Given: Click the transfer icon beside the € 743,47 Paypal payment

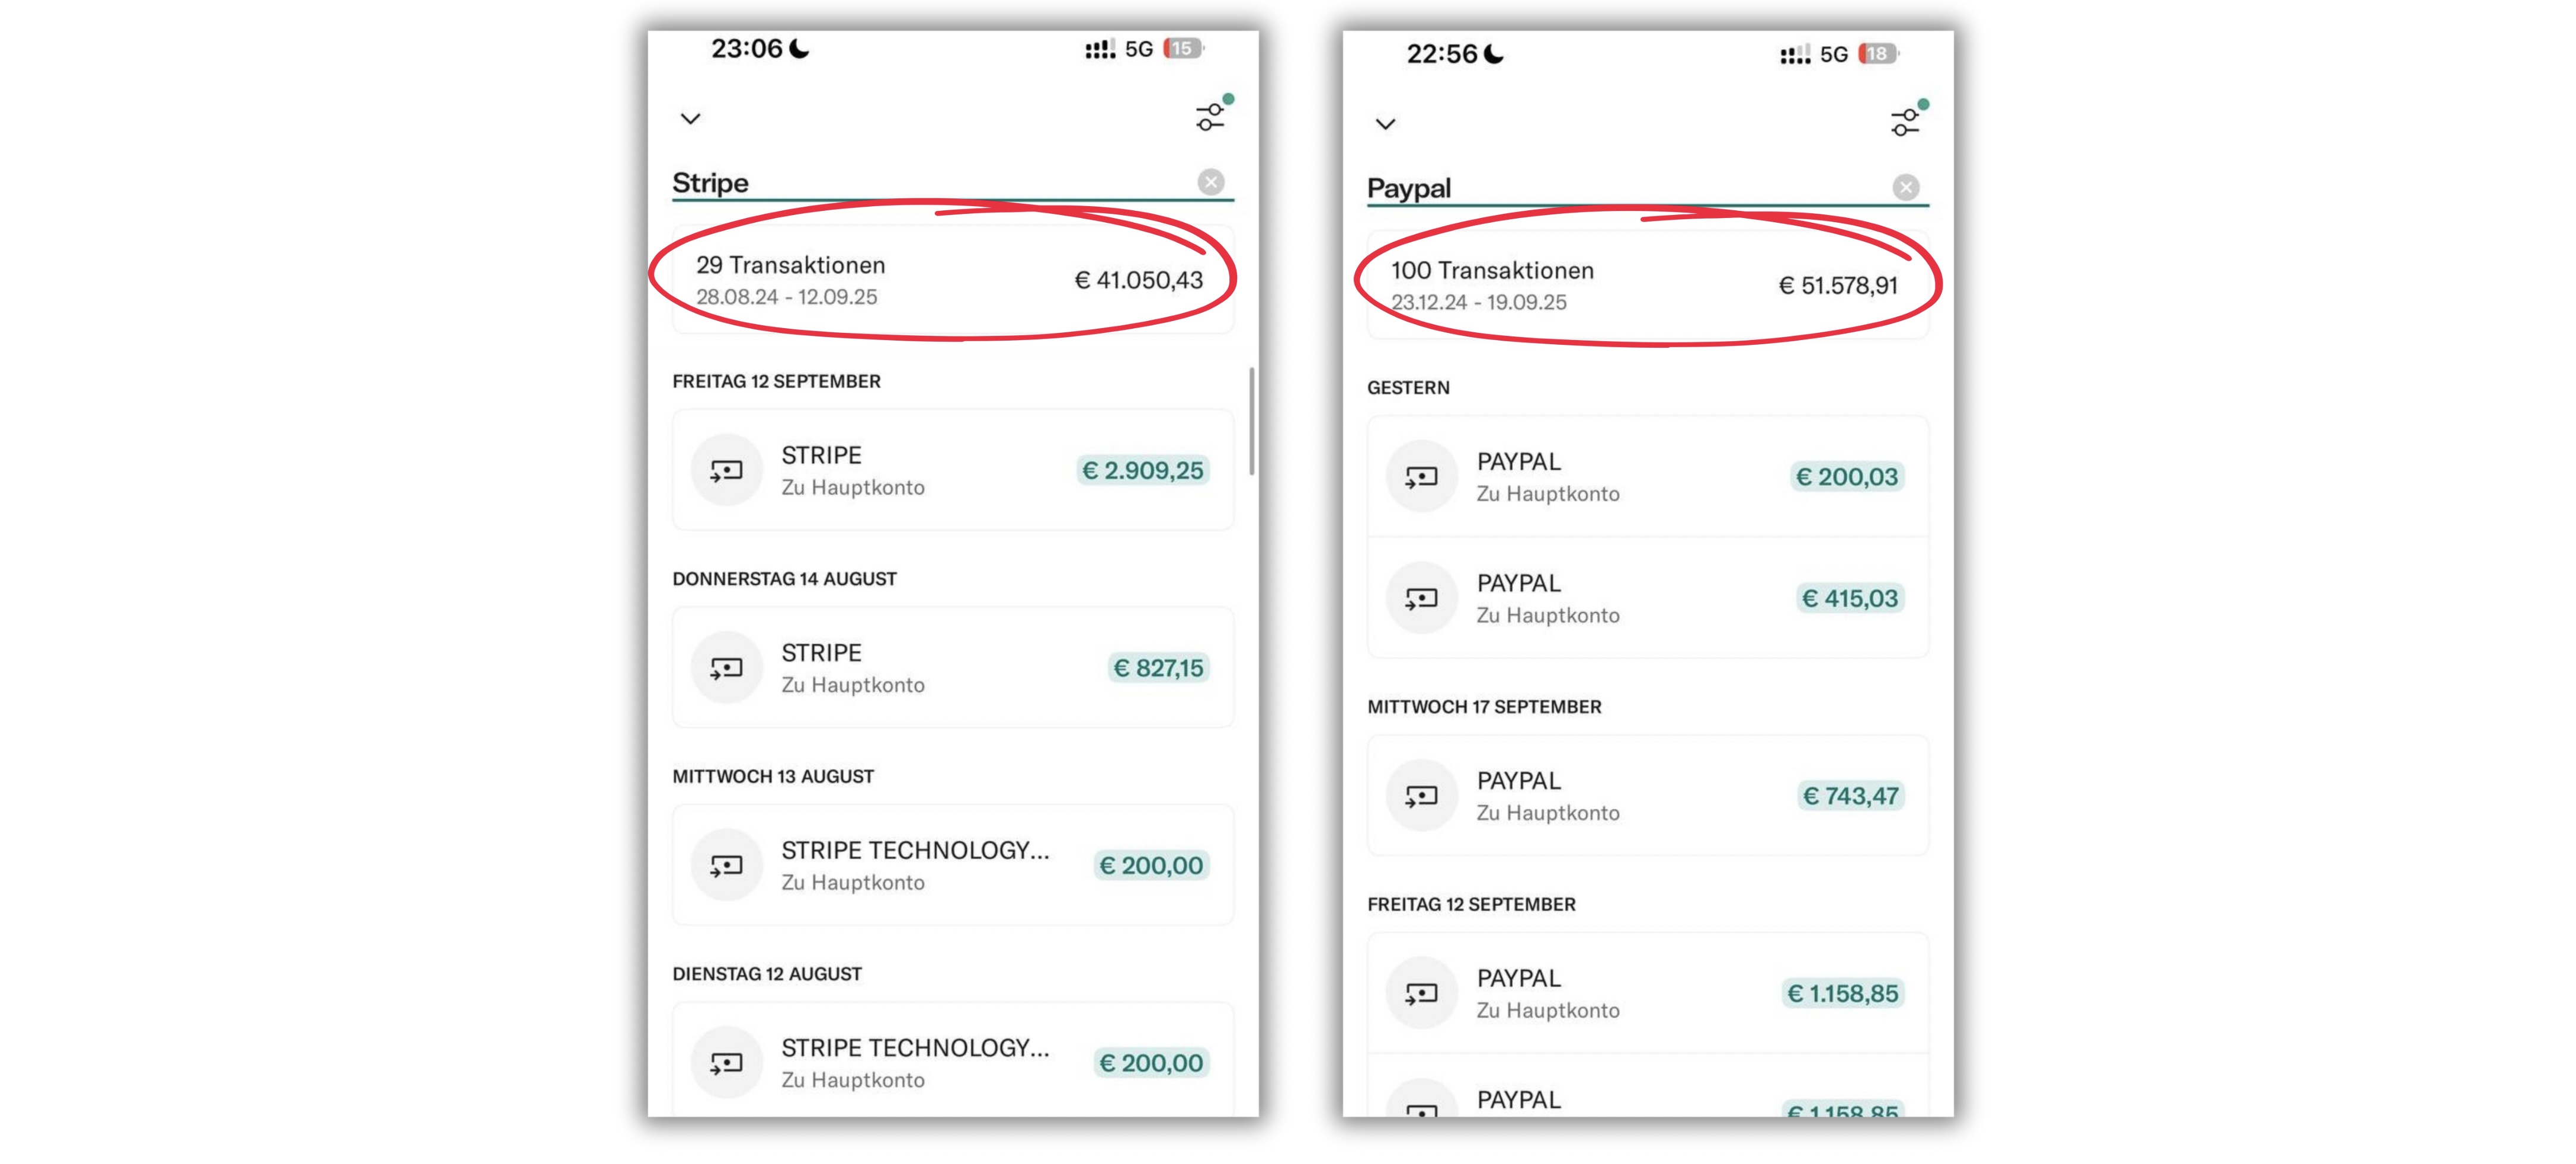Looking at the screenshot, I should [x=1421, y=796].
